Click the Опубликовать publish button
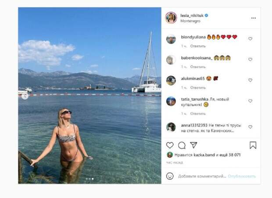Screen dimensions: 272x198 [242, 177]
